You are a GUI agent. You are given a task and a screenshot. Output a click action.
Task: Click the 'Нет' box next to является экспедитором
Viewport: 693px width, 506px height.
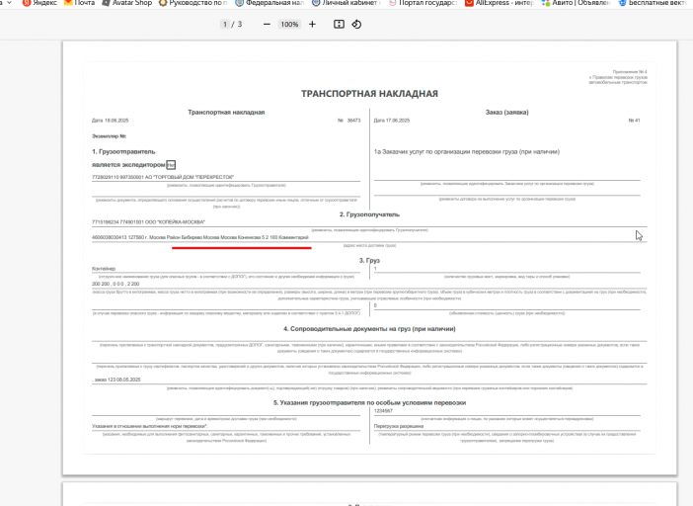[x=171, y=165]
